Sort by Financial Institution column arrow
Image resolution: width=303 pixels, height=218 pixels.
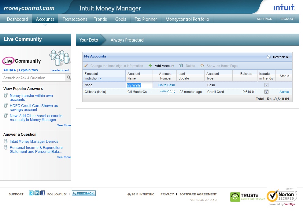[101, 79]
